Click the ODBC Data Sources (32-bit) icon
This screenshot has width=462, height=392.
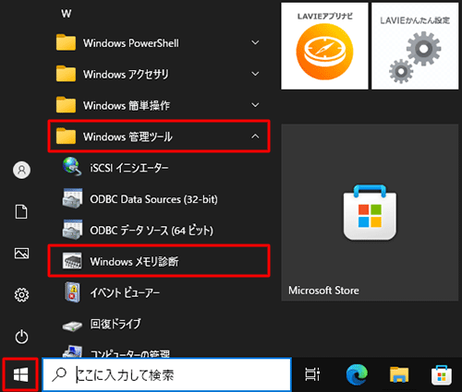(72, 198)
